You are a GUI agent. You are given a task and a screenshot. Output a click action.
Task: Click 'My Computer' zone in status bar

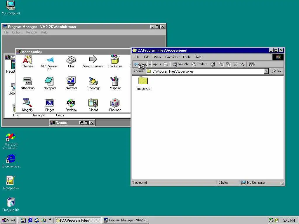(262, 183)
